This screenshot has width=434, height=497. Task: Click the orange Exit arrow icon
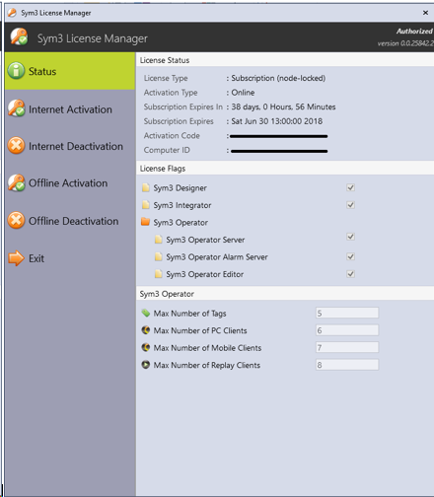pos(16,258)
